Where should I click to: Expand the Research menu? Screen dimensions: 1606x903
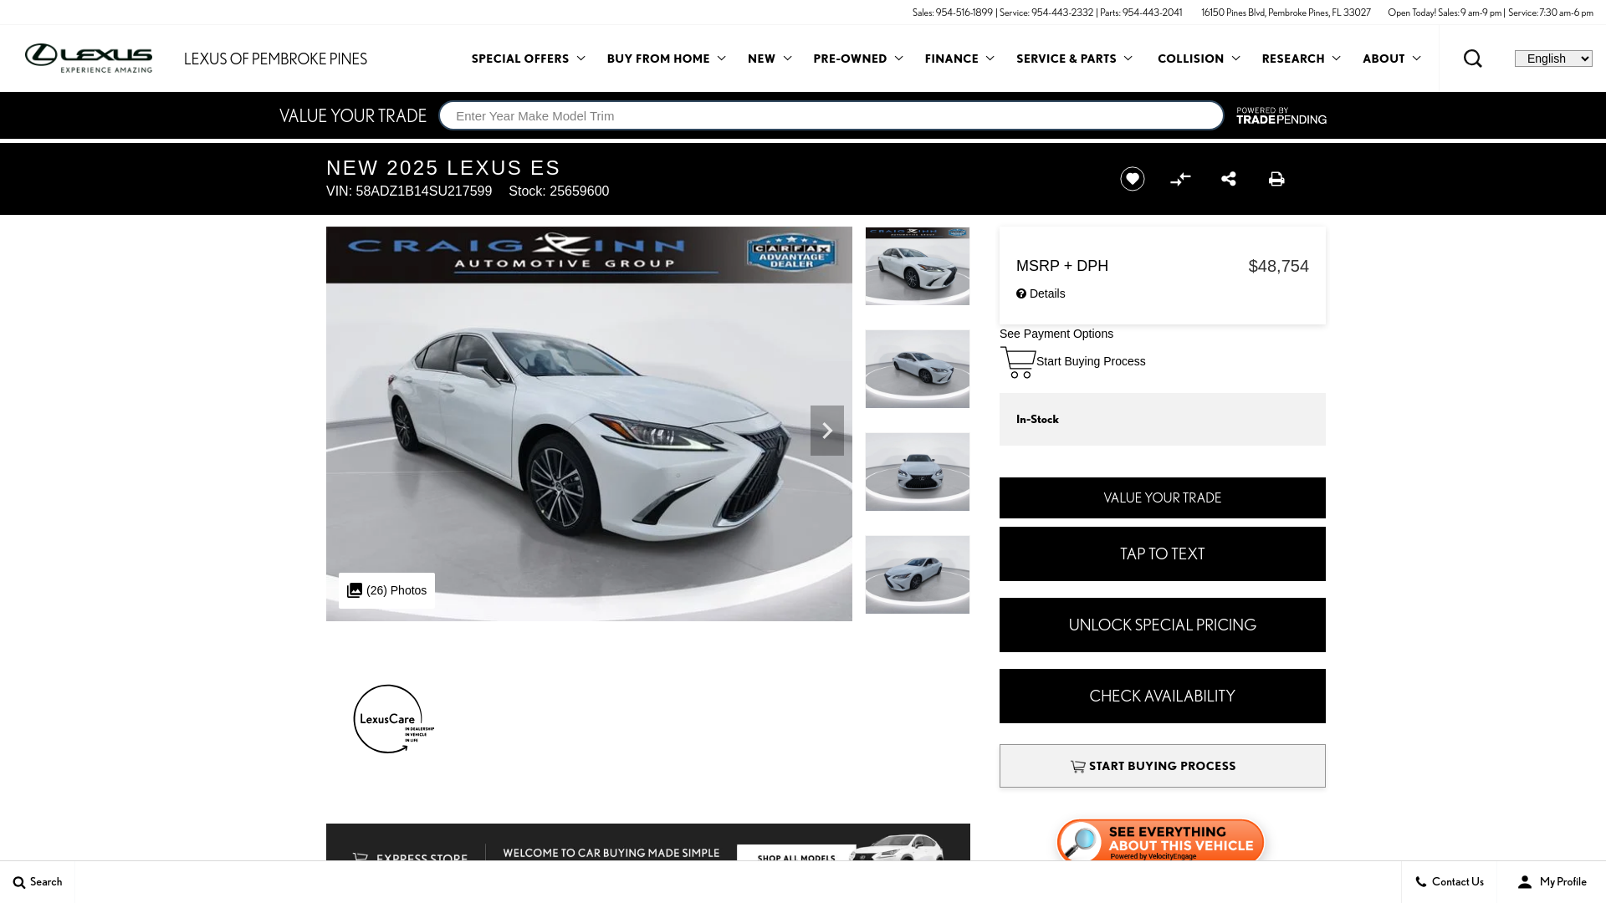[1301, 59]
